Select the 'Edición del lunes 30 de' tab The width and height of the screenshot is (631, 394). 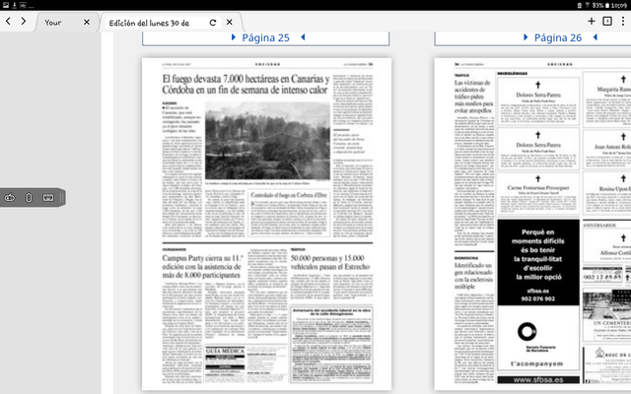[149, 23]
